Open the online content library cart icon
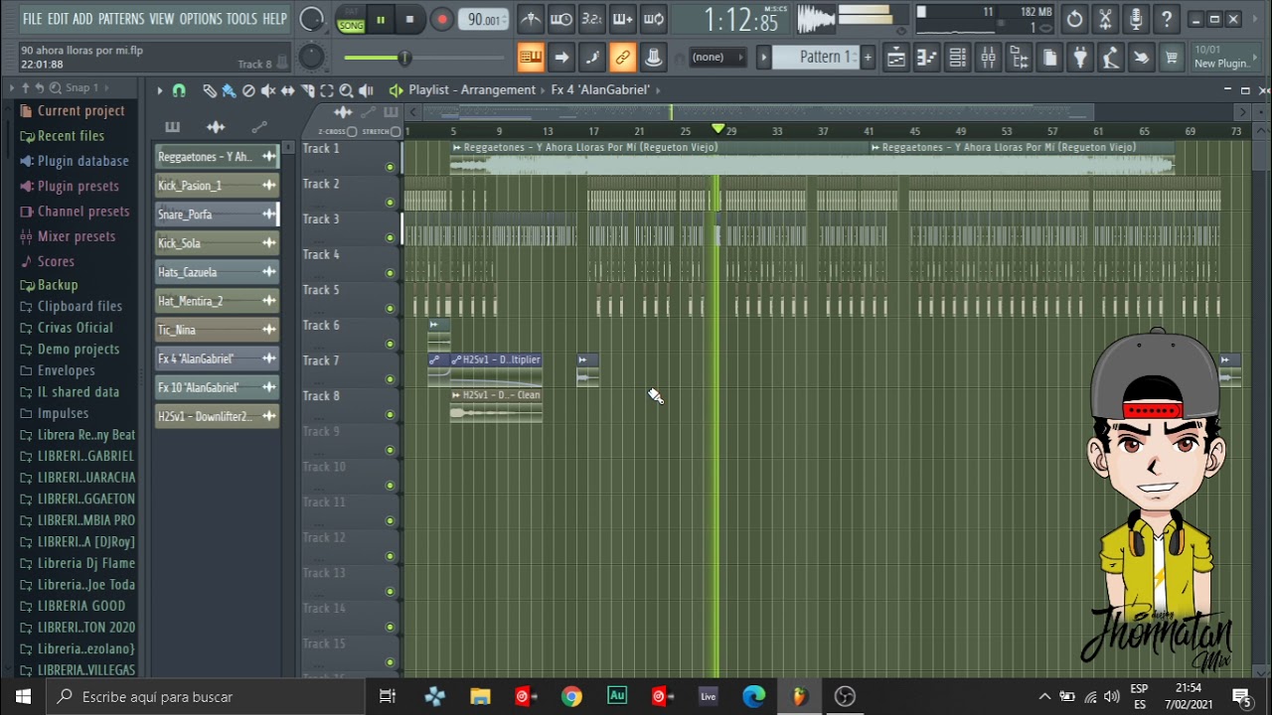The image size is (1272, 715). [1173, 58]
